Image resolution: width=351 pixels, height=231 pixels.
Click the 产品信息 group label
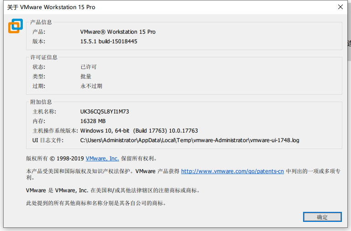coord(41,22)
